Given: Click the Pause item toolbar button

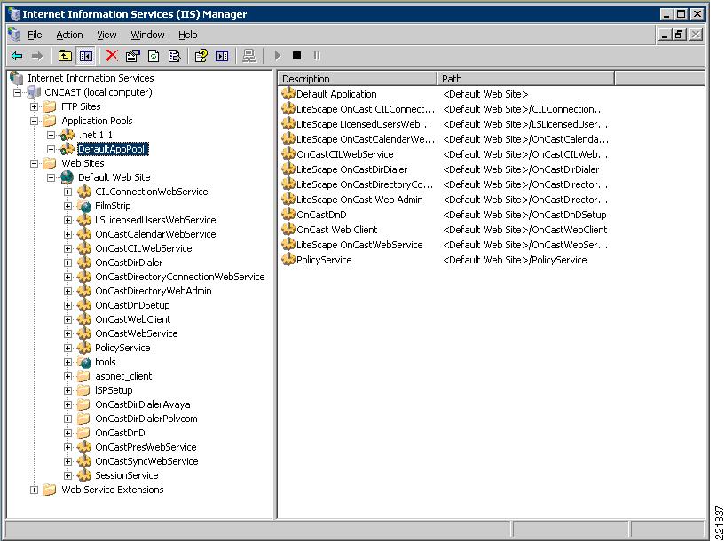Looking at the screenshot, I should (x=317, y=56).
